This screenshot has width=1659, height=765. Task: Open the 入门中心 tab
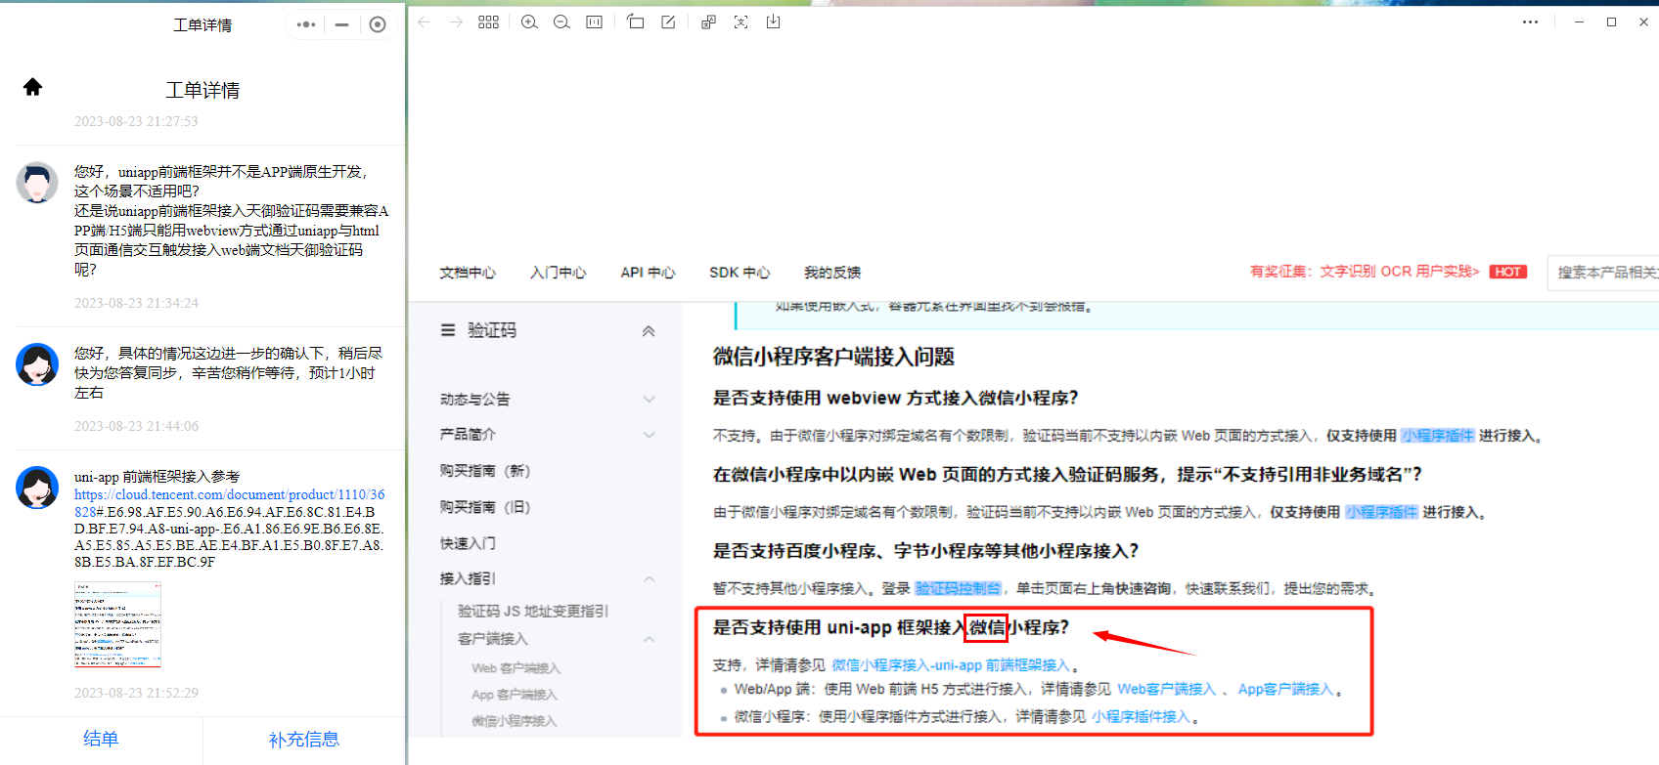pos(559,273)
